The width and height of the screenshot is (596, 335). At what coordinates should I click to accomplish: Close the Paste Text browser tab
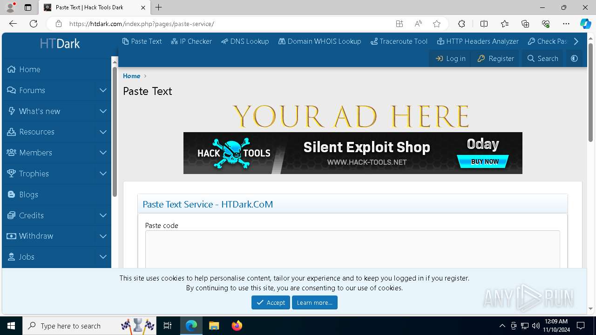tap(143, 7)
